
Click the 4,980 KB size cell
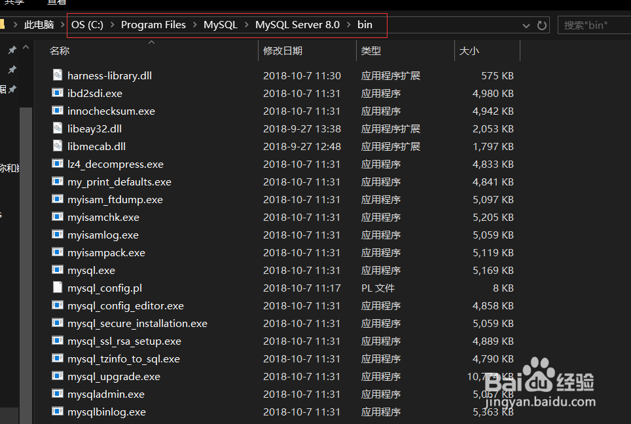[x=493, y=94]
